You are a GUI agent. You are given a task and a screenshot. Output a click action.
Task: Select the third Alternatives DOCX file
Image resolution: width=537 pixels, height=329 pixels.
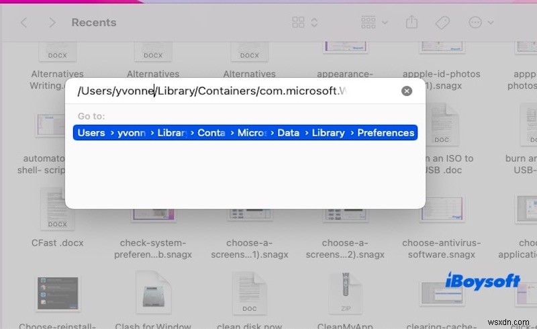pos(249,52)
